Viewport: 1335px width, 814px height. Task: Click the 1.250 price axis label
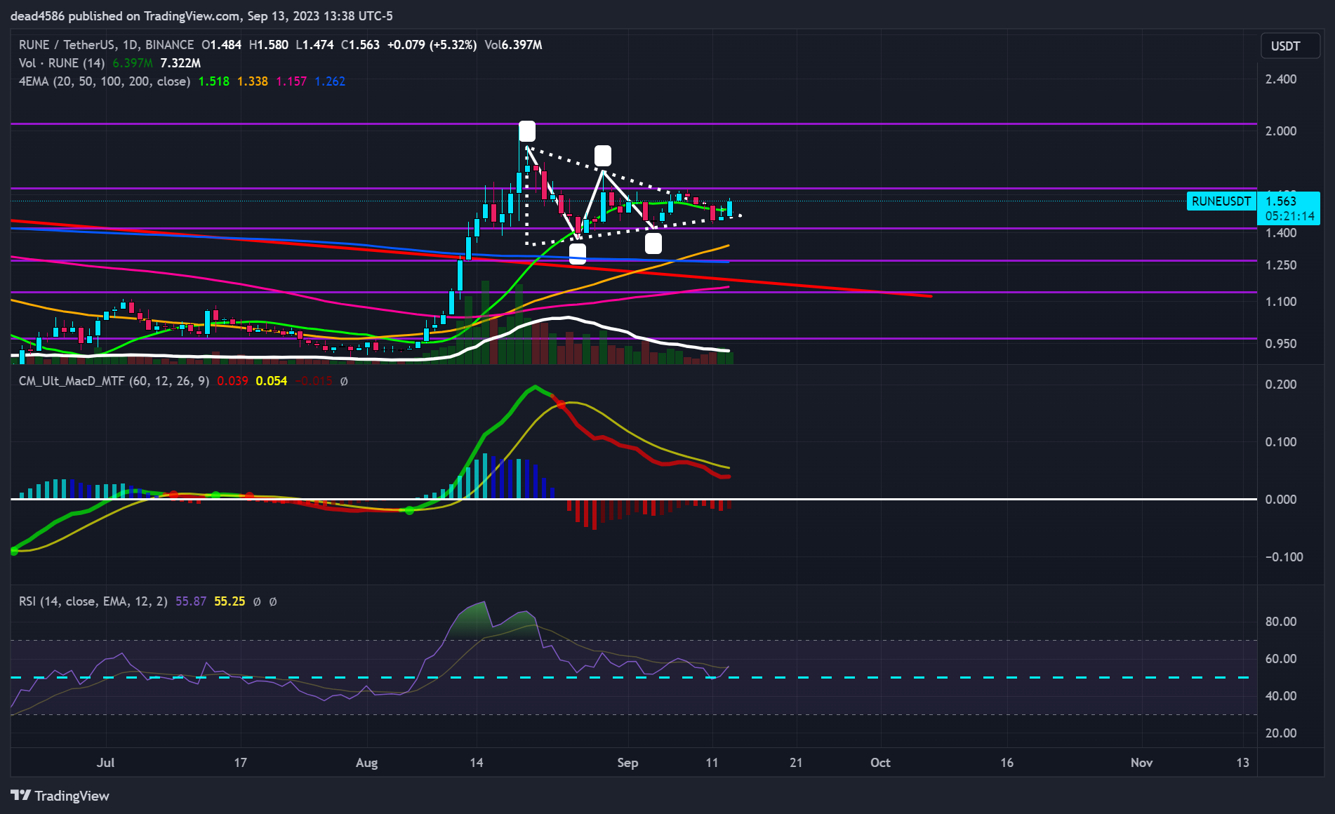click(1281, 265)
